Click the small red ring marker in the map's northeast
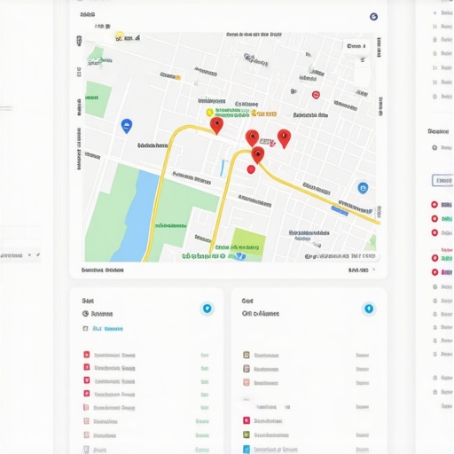 point(316,95)
